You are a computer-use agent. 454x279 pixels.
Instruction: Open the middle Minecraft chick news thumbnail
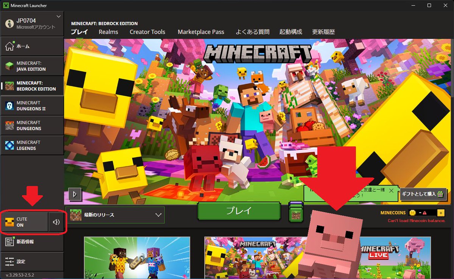(257, 258)
